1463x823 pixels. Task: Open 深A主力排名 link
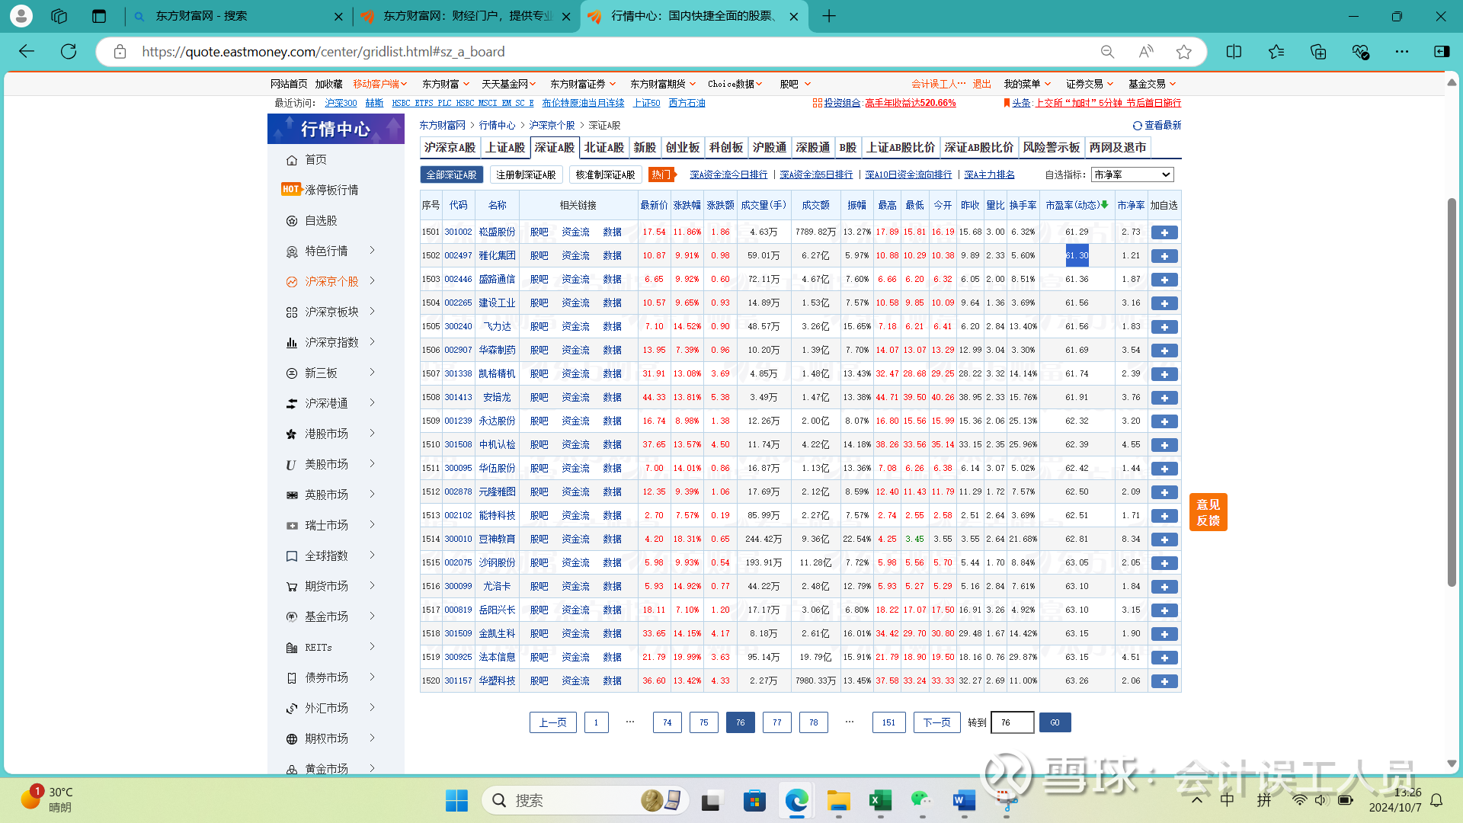click(989, 175)
